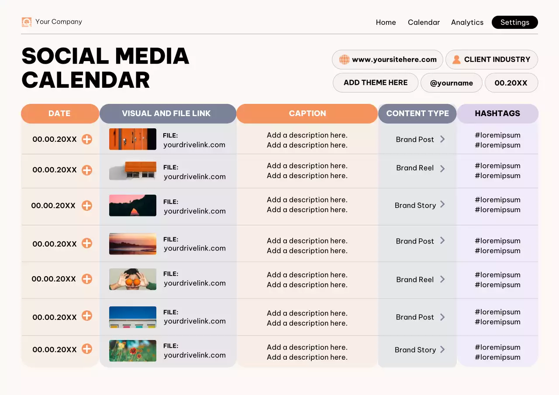Click the flower field thumbnail in the last row

132,350
